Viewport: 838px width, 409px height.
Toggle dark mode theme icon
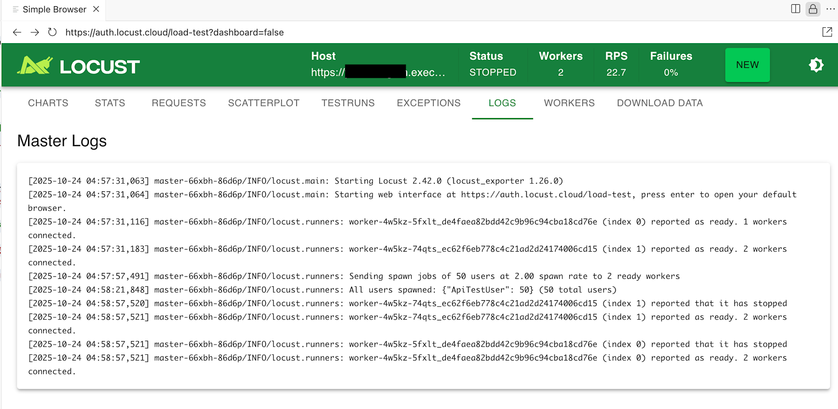[x=816, y=65]
